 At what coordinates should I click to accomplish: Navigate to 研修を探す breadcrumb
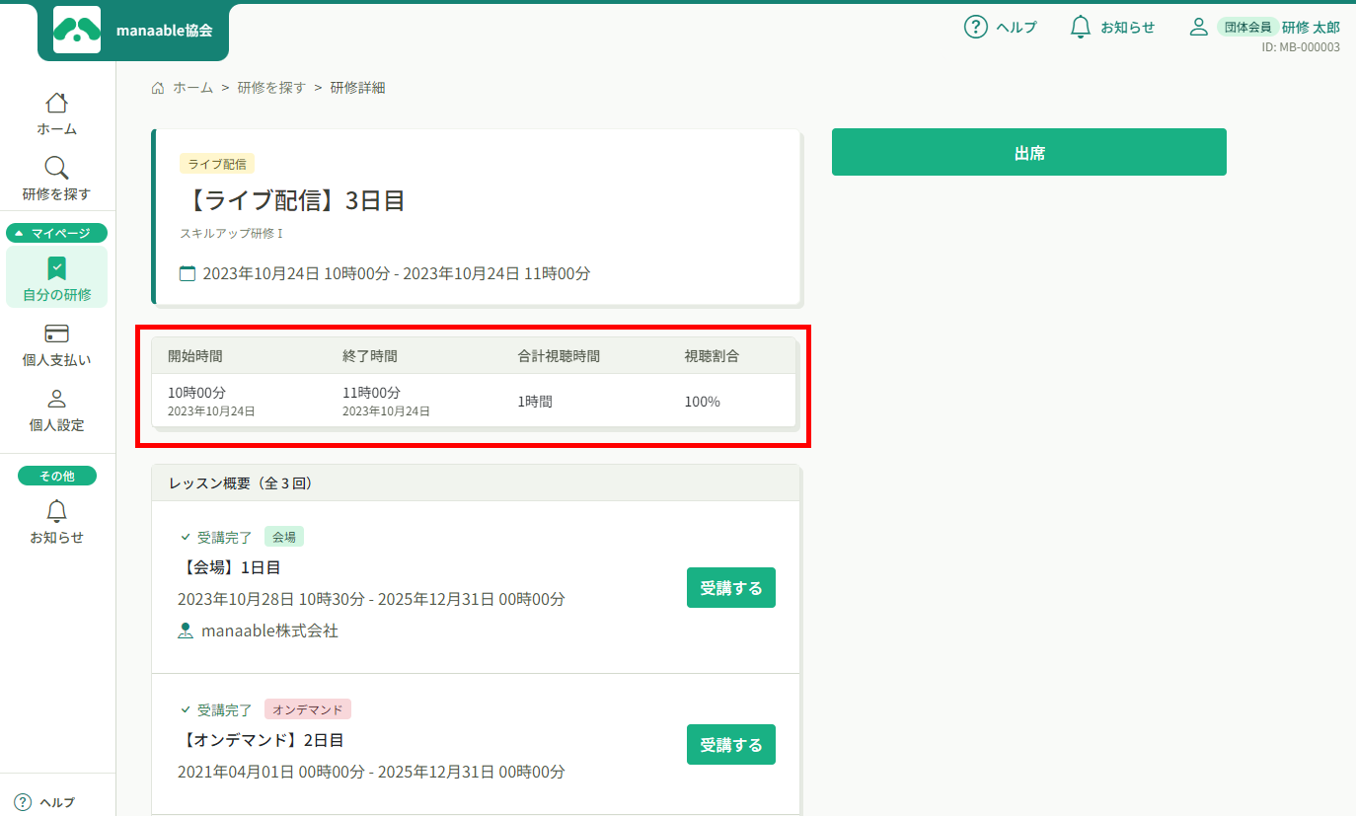271,88
